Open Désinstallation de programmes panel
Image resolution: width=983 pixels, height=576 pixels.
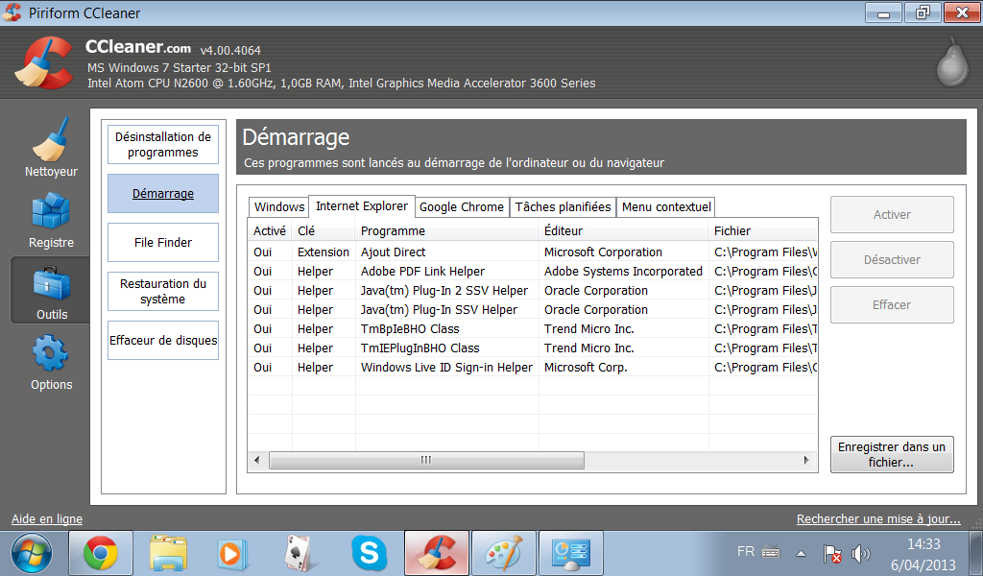pos(163,145)
